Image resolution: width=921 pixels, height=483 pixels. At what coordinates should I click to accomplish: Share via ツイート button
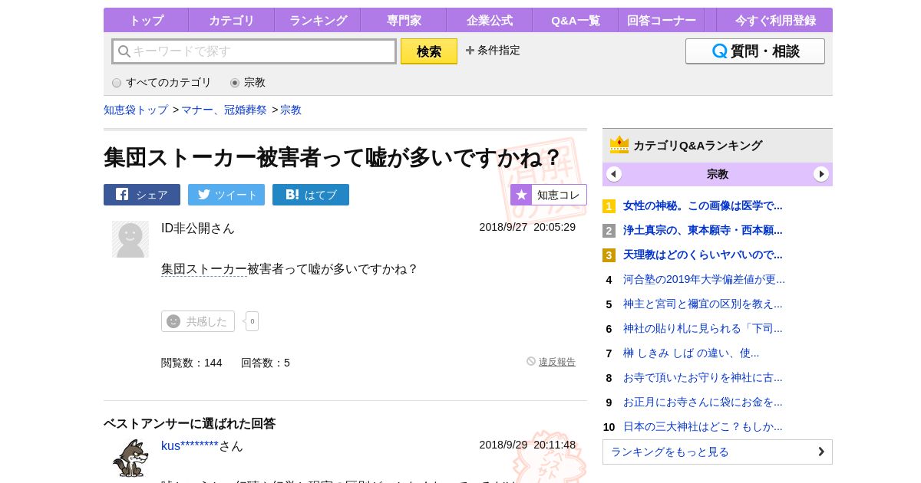[x=226, y=195]
